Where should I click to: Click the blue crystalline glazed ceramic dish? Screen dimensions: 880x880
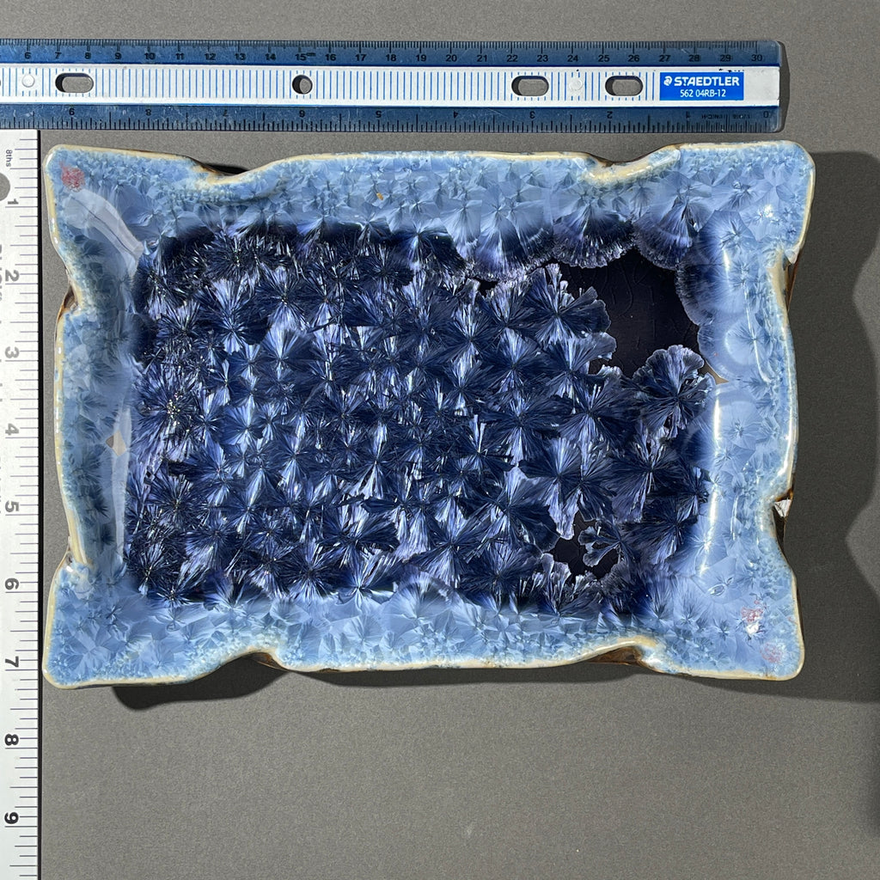428,415
